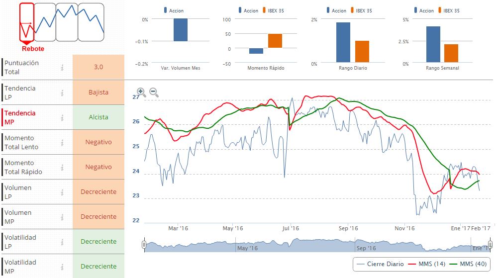Click the Rebote label under the diagram
497x278 pixels.
[33, 49]
